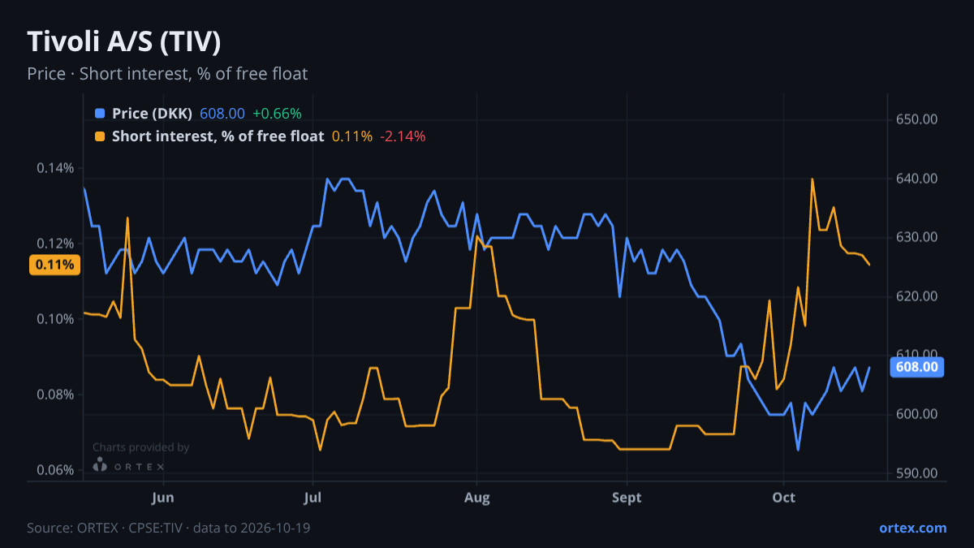Click the chart subtitle Price · Short interest
974x548 pixels.
167,74
